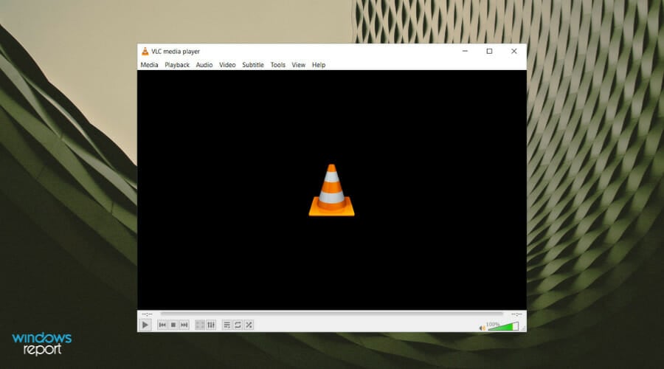The image size is (664, 369).
Task: Show extended settings equalizer icon
Action: (211, 325)
